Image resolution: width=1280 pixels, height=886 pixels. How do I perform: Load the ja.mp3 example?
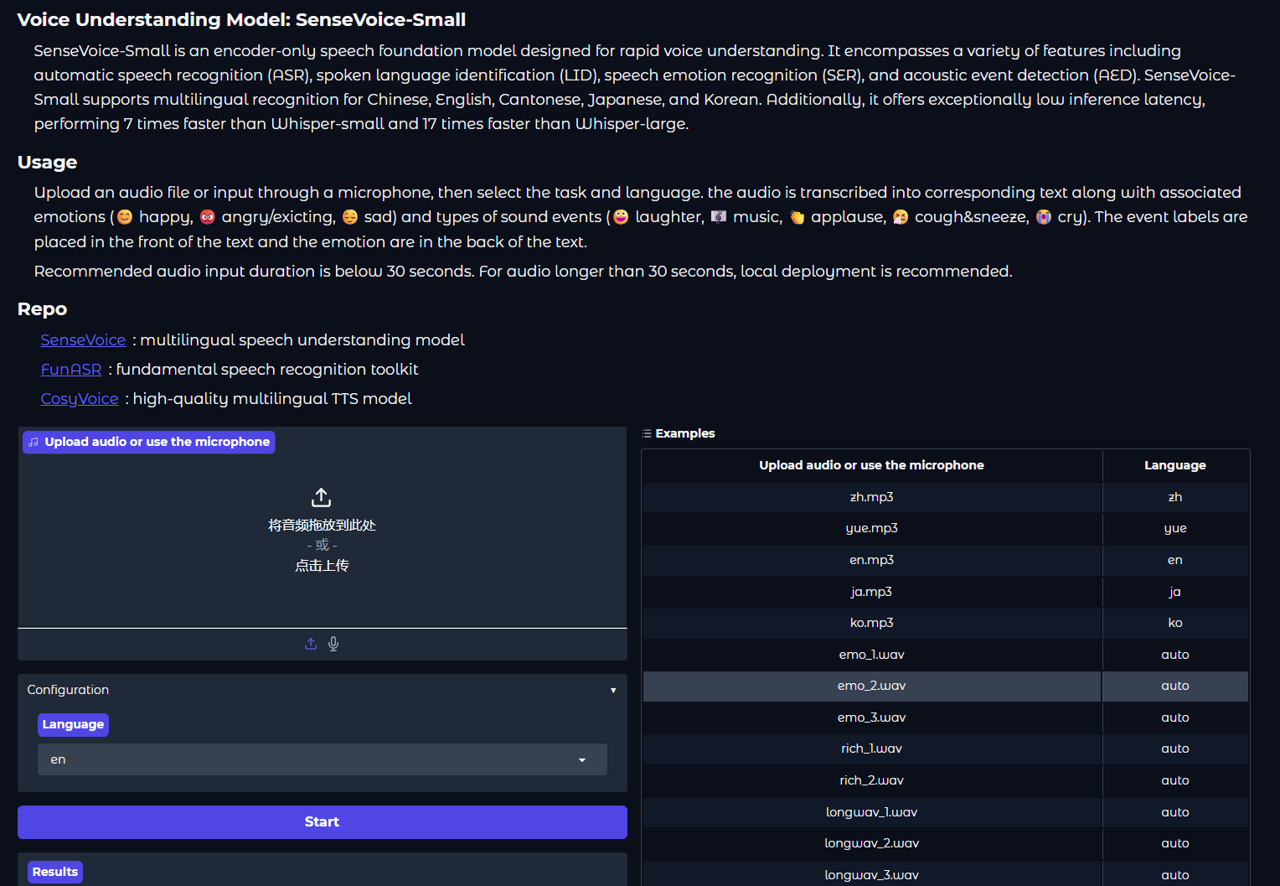pos(872,592)
